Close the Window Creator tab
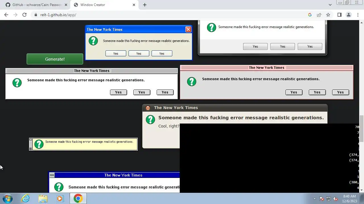 (x=134, y=5)
